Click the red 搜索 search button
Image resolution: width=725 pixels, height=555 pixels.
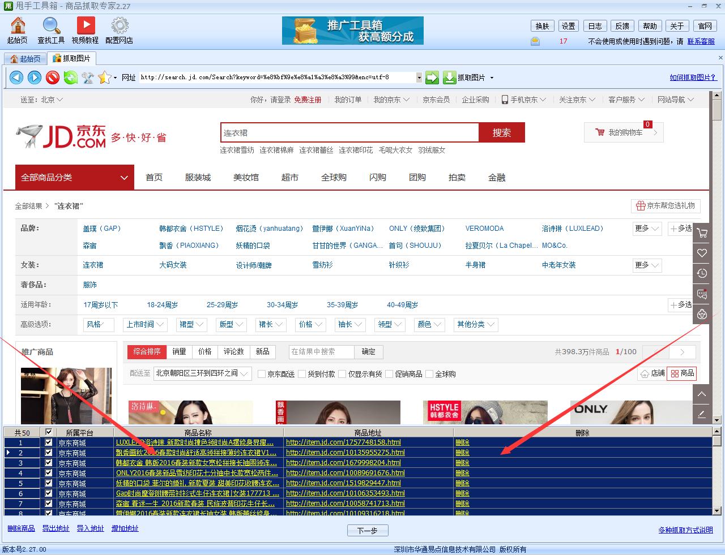501,132
